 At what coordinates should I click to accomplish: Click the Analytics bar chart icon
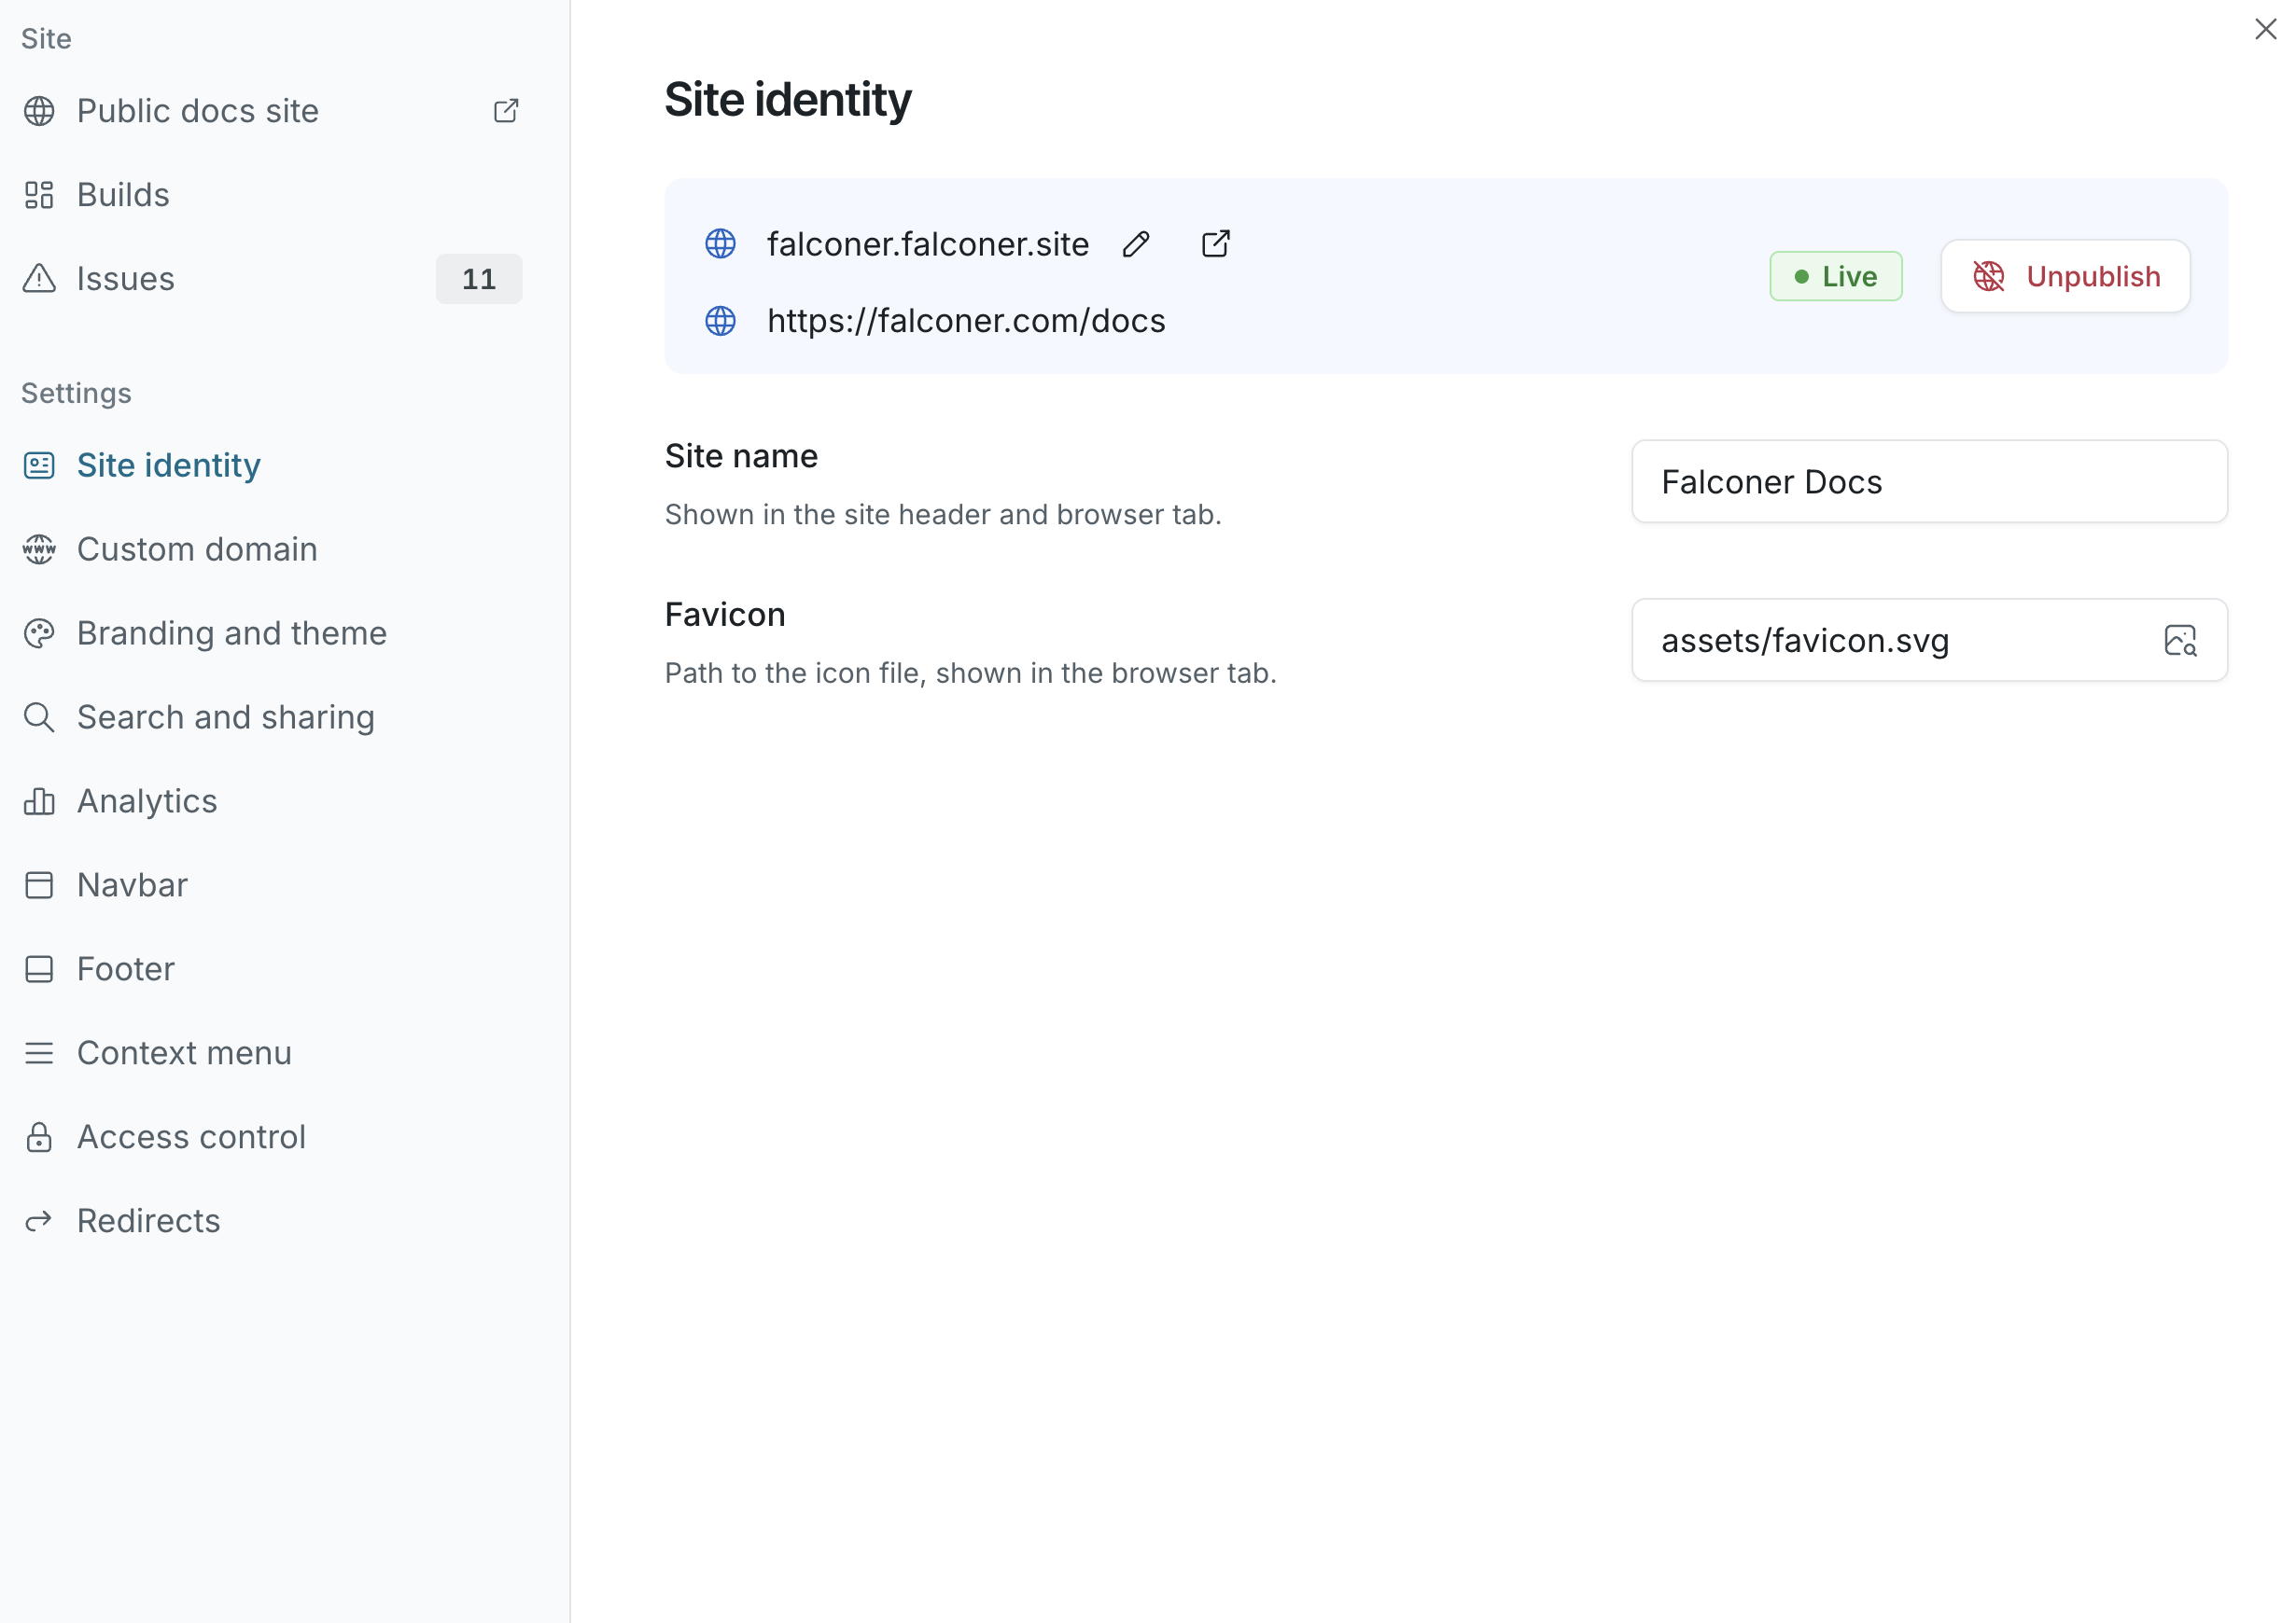pyautogui.click(x=39, y=801)
